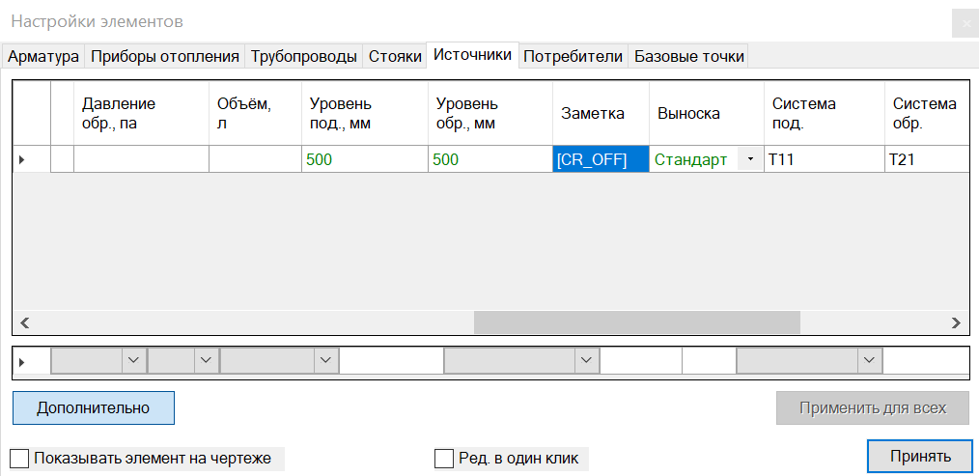
Task: Open the Приборы отопления tab
Action: (164, 56)
